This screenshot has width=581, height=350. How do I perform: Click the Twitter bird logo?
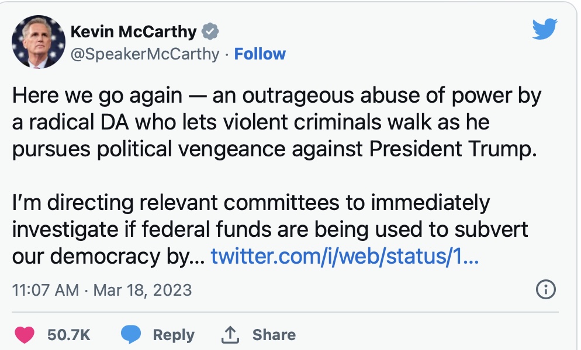545,29
